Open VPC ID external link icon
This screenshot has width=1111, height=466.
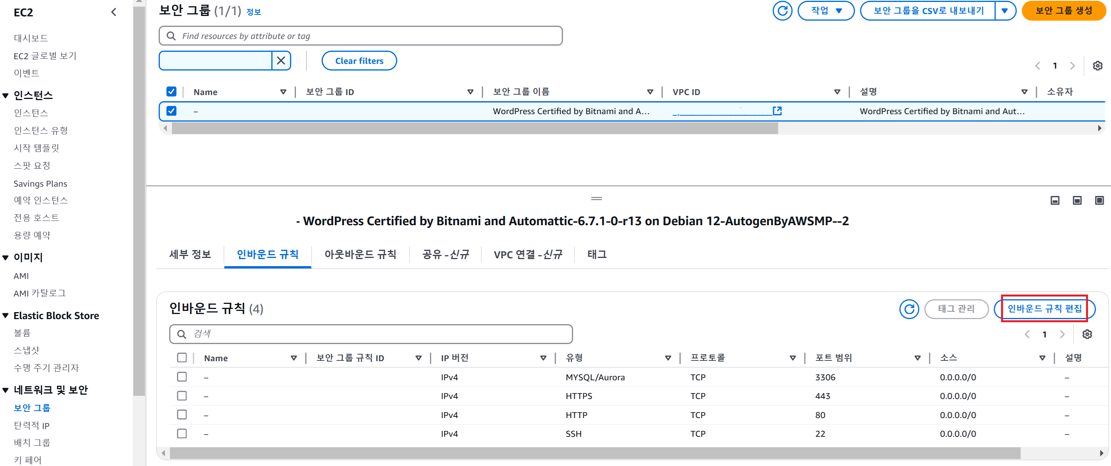point(777,111)
